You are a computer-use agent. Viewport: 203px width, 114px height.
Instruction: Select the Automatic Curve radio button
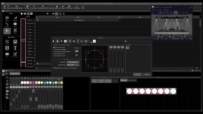(54, 56)
